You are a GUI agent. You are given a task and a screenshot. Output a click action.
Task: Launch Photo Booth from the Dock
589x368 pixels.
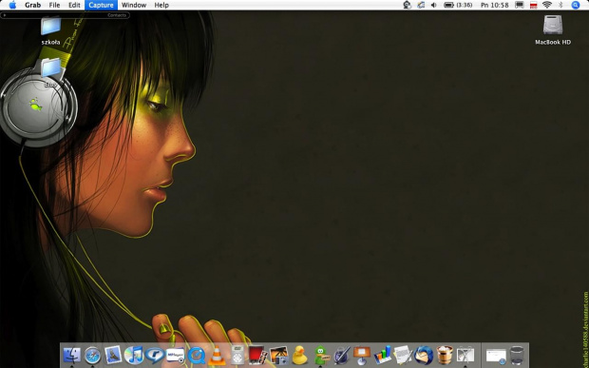pos(257,356)
